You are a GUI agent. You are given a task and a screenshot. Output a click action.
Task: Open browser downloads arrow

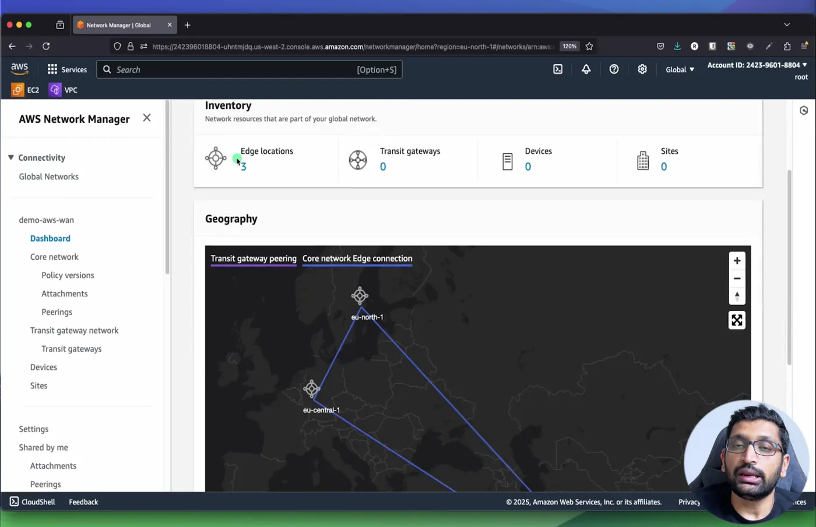coord(677,46)
